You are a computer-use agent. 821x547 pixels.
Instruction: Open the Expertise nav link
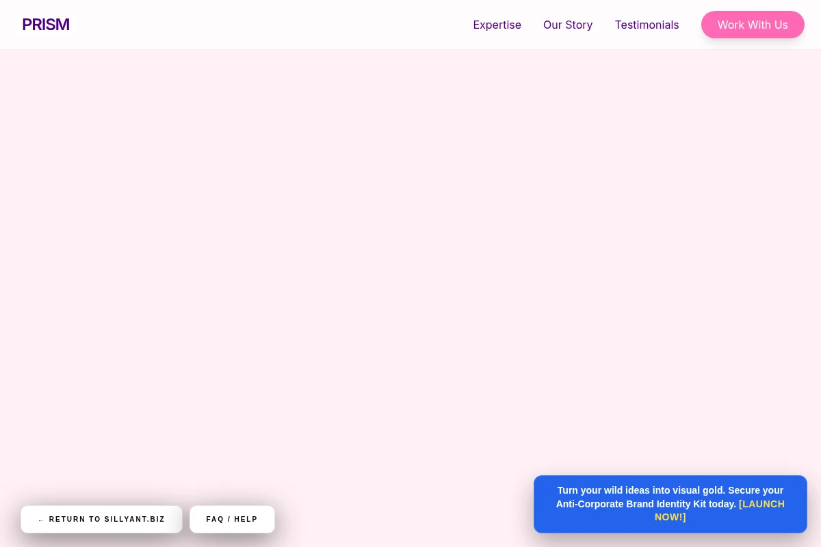497,25
